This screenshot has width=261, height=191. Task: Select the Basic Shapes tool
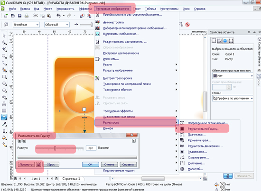pyautogui.click(x=4, y=97)
